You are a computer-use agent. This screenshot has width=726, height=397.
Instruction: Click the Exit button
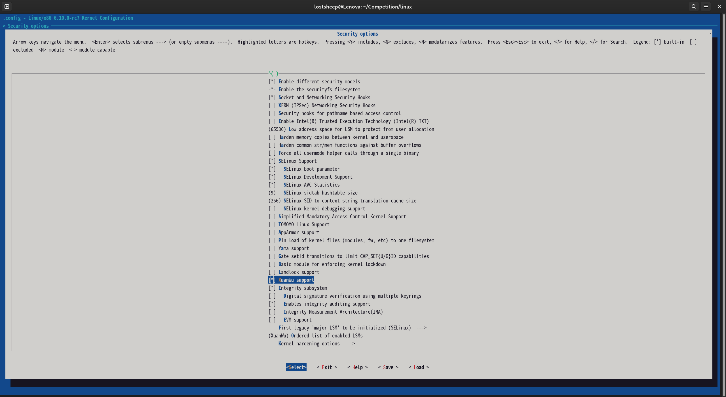(327, 367)
